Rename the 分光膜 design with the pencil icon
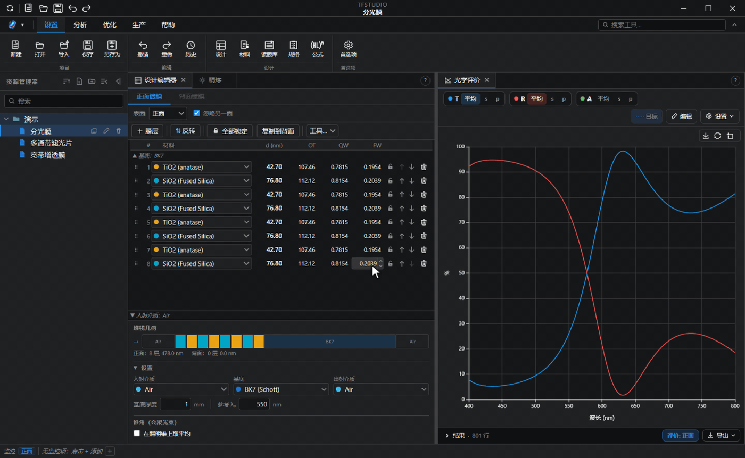Screen dimensions: 745x458 tap(106, 131)
